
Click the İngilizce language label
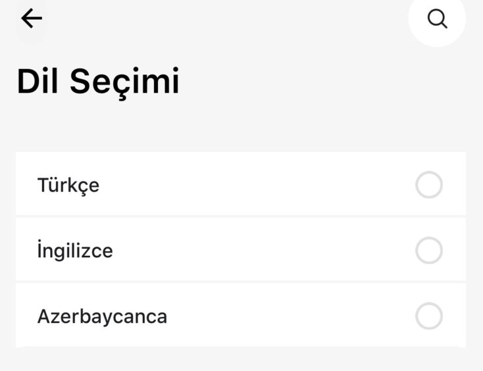click(75, 251)
